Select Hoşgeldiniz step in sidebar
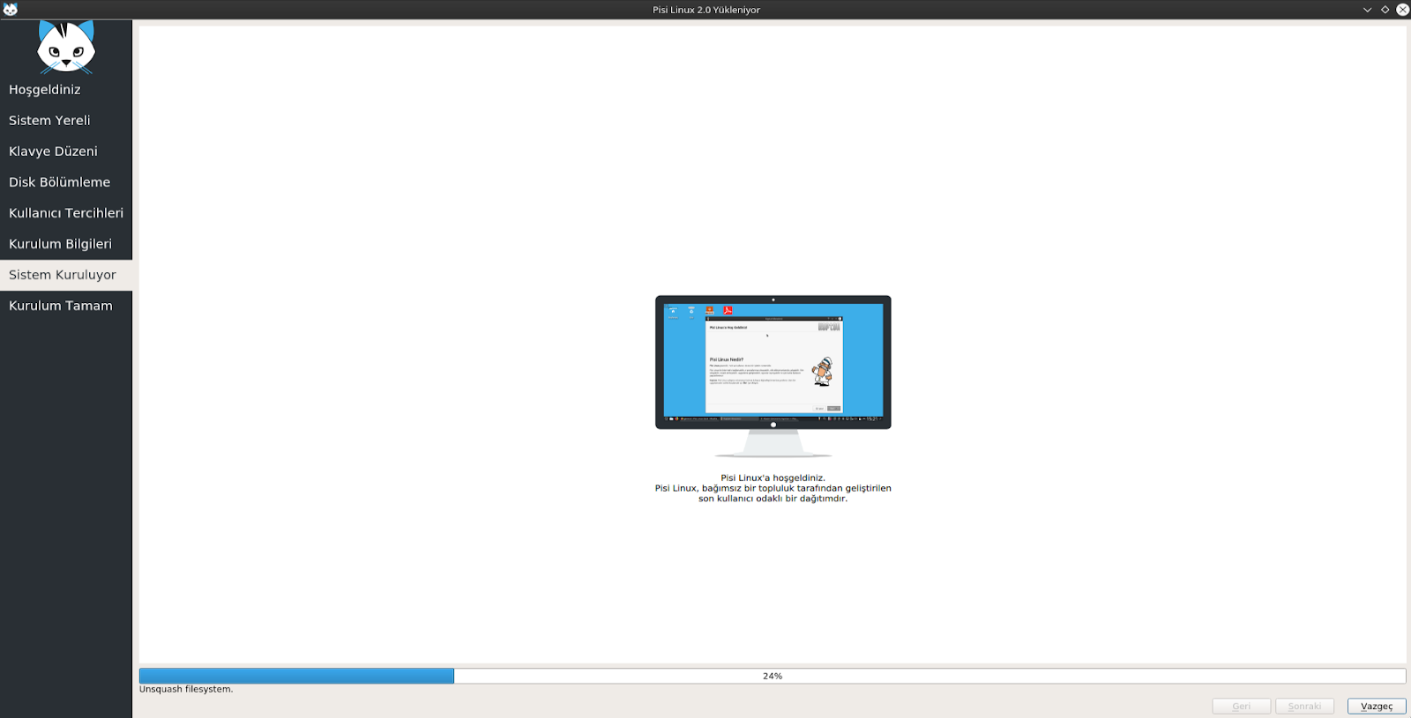Screen dimensions: 1411x718 point(66,90)
